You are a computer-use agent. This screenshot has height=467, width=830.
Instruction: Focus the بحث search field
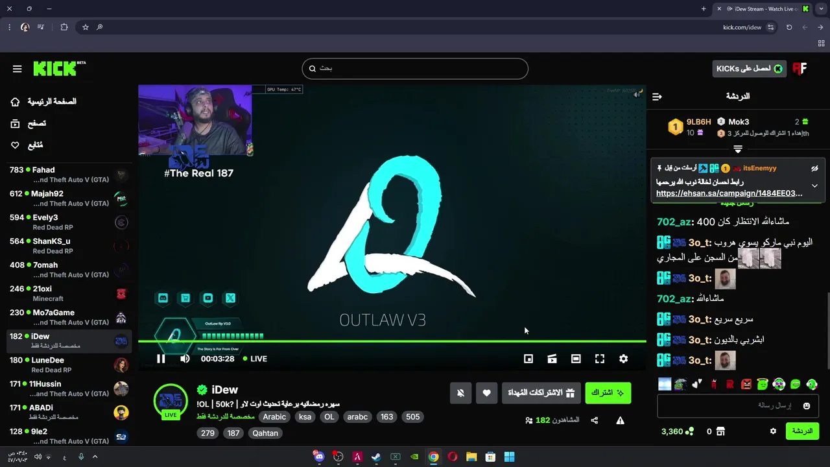pos(415,69)
